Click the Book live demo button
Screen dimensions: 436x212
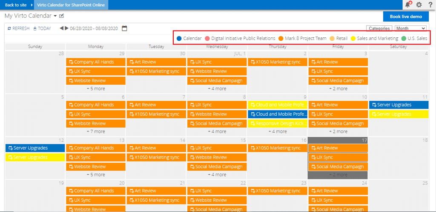point(406,17)
